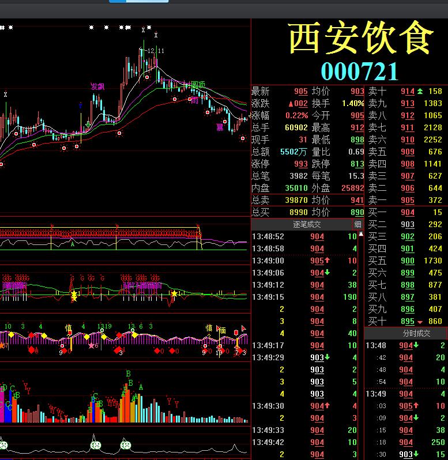Click the magenta 雨 marker on the chart
Image resolution: width=448 pixels, height=460 pixels.
click(194, 101)
